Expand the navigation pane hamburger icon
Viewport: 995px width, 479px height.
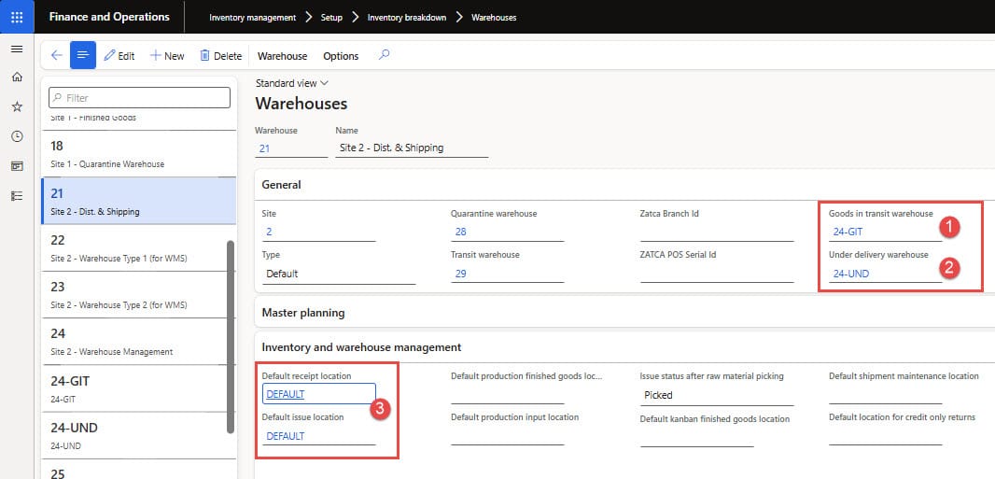coord(17,49)
